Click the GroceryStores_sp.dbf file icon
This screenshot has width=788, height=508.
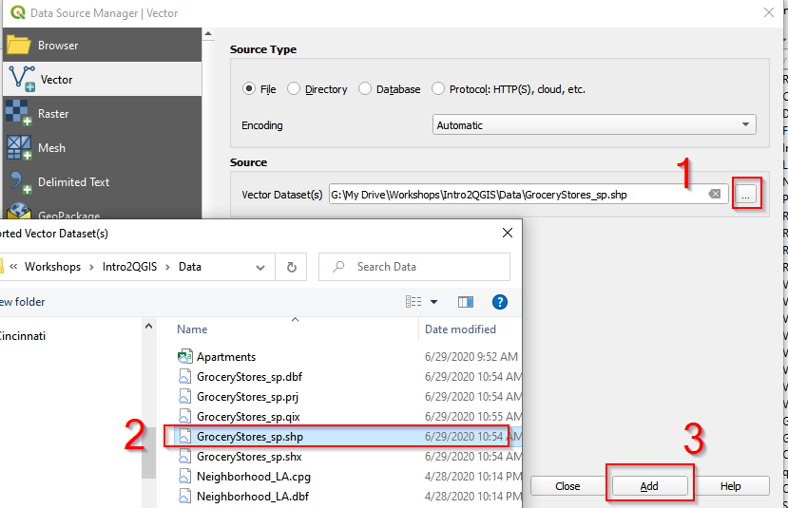pos(185,376)
